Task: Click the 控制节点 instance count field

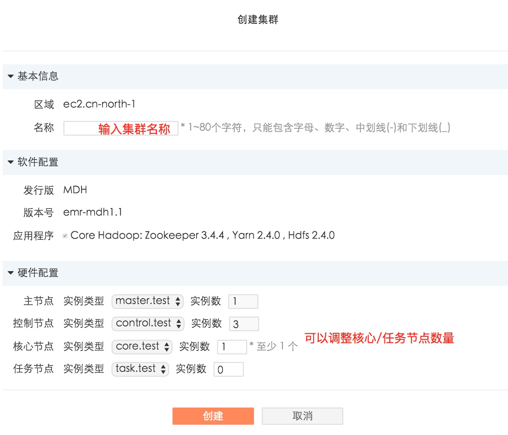Action: pos(244,324)
